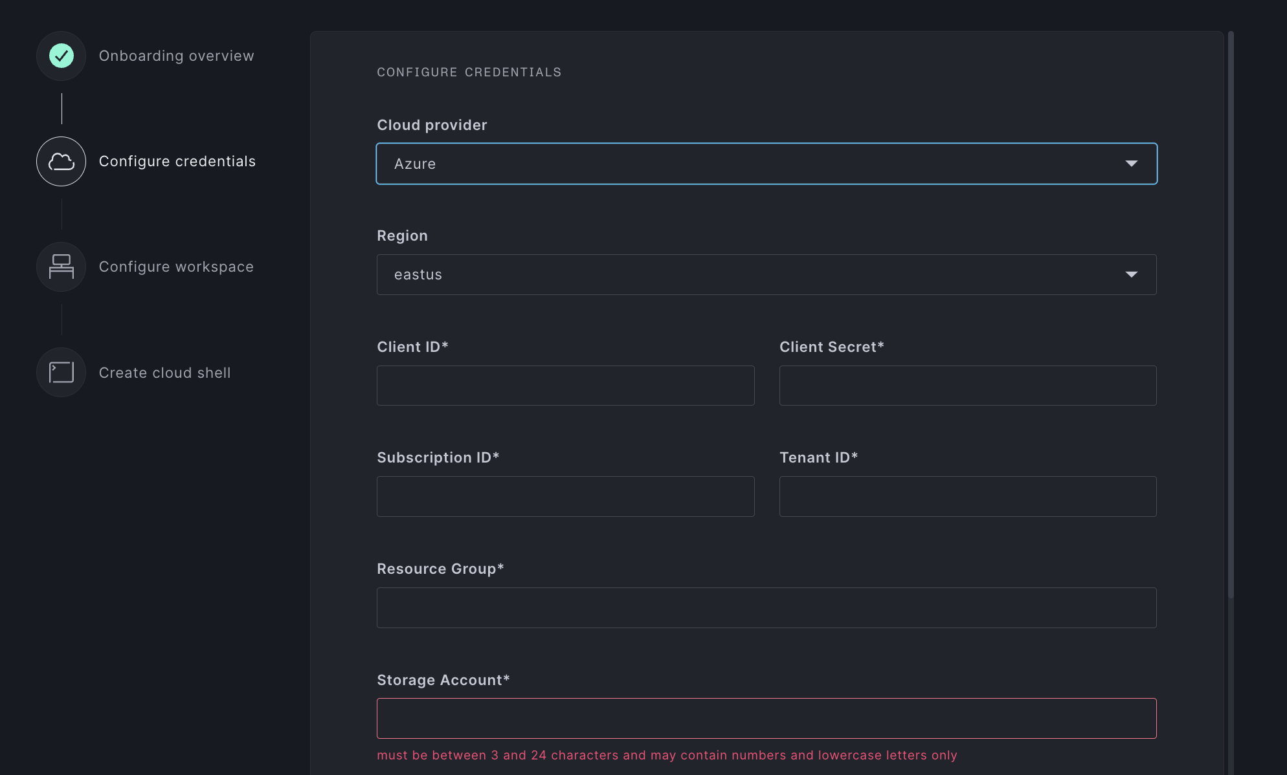
Task: Click into the Client Secret field
Action: coord(967,386)
